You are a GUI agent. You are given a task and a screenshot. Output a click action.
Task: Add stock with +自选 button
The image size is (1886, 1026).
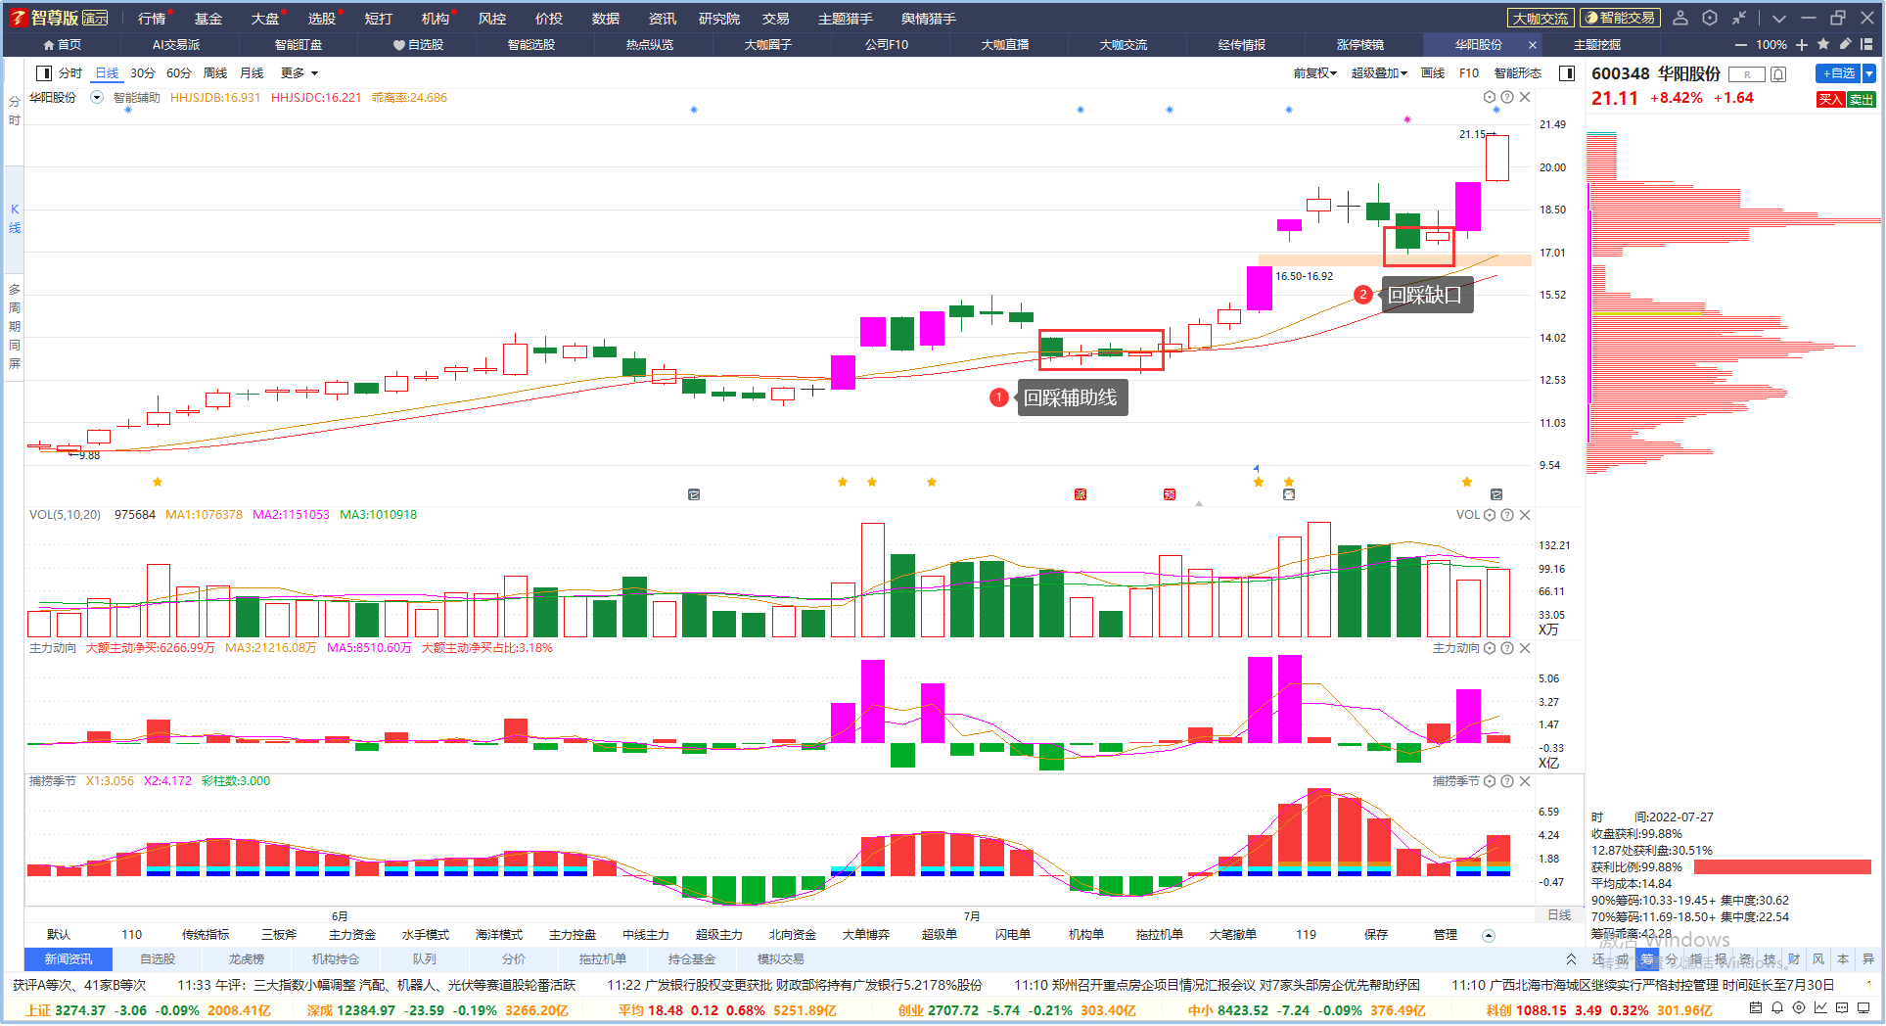[x=1839, y=73]
